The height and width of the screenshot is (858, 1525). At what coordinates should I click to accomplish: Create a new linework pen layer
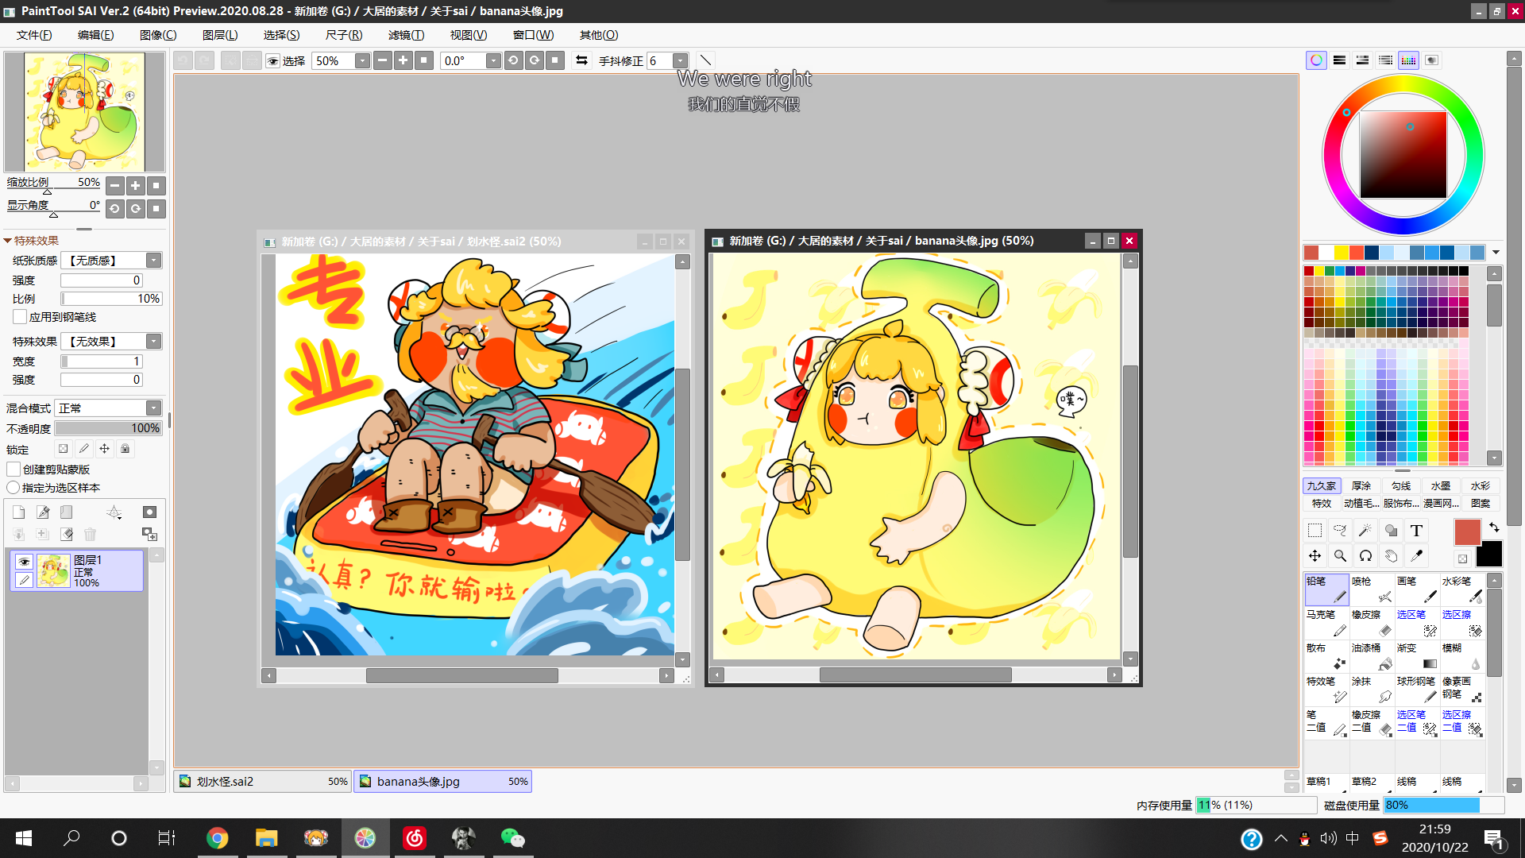coord(43,512)
